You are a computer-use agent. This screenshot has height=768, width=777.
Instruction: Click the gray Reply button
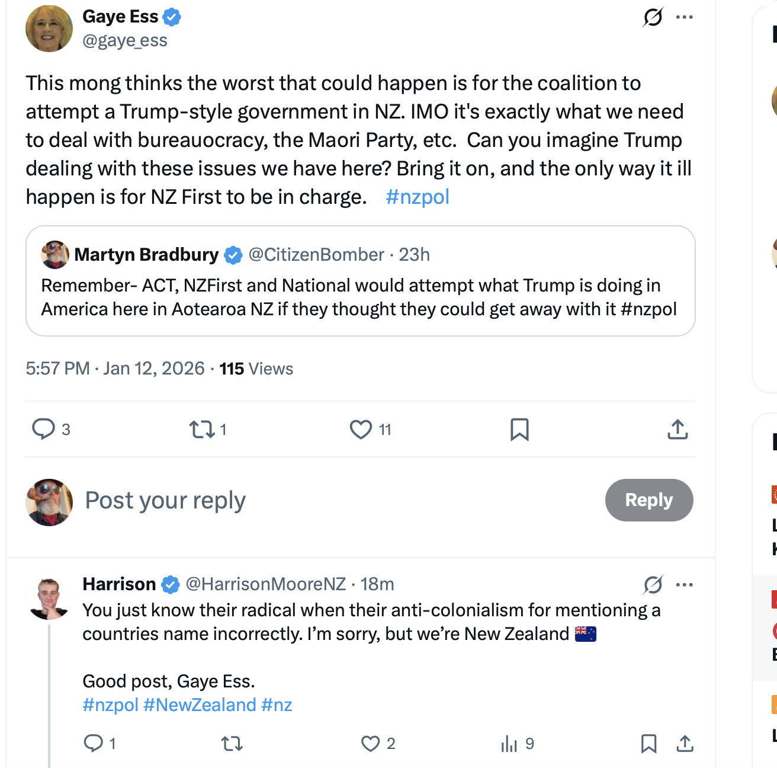tap(648, 500)
